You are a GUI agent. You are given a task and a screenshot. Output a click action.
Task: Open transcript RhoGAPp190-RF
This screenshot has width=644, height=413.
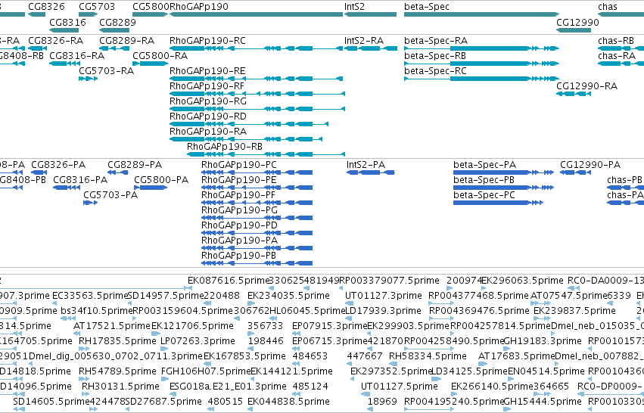point(207,86)
